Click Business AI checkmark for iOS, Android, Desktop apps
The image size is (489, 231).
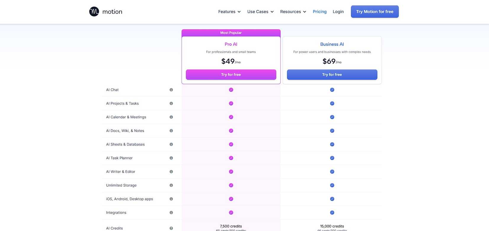[x=332, y=199]
